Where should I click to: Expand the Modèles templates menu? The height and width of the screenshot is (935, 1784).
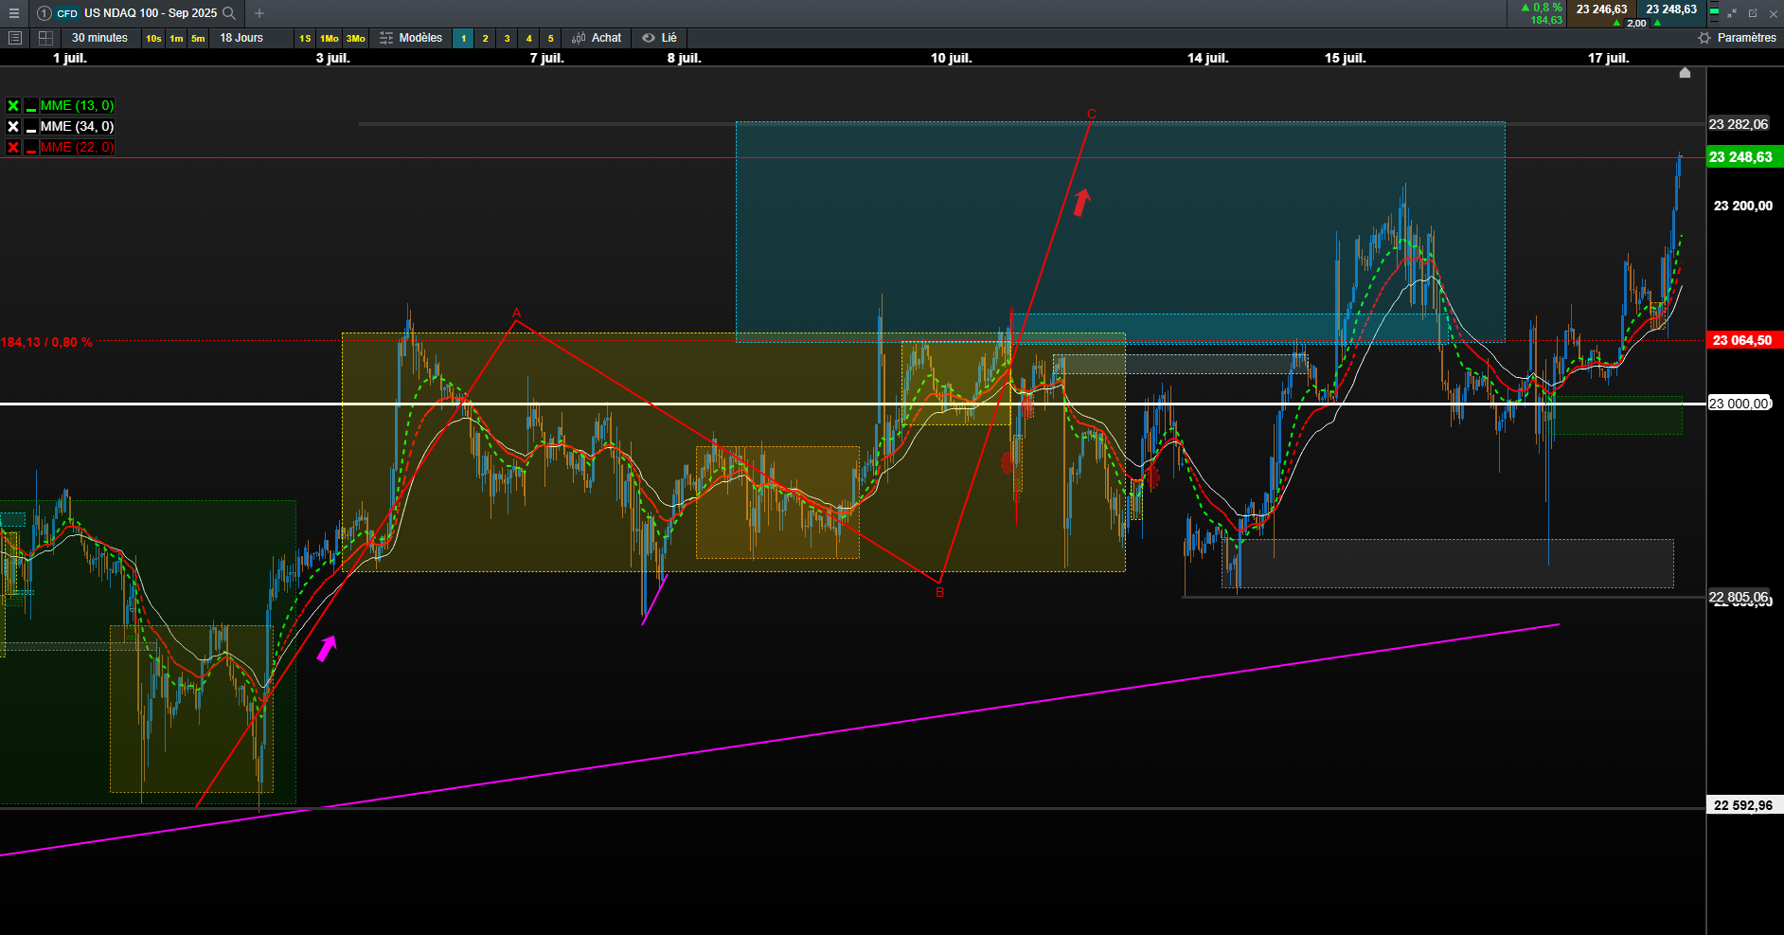point(411,38)
